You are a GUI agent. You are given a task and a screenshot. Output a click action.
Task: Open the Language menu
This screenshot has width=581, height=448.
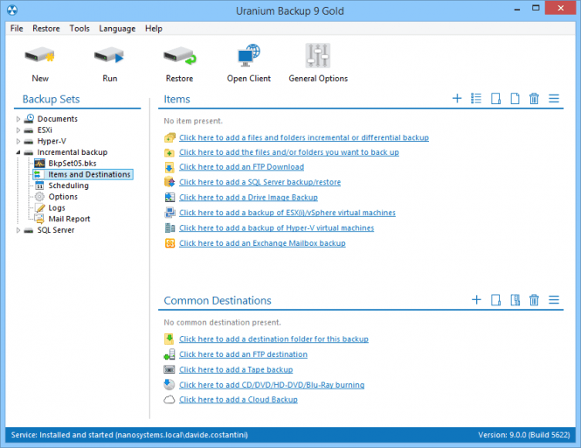point(117,29)
